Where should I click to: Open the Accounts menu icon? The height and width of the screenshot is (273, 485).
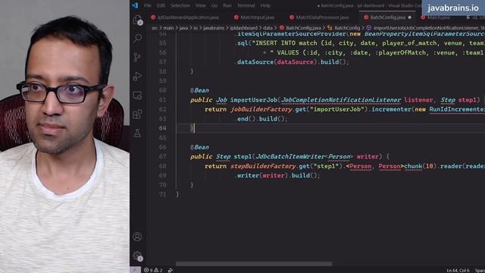click(138, 237)
